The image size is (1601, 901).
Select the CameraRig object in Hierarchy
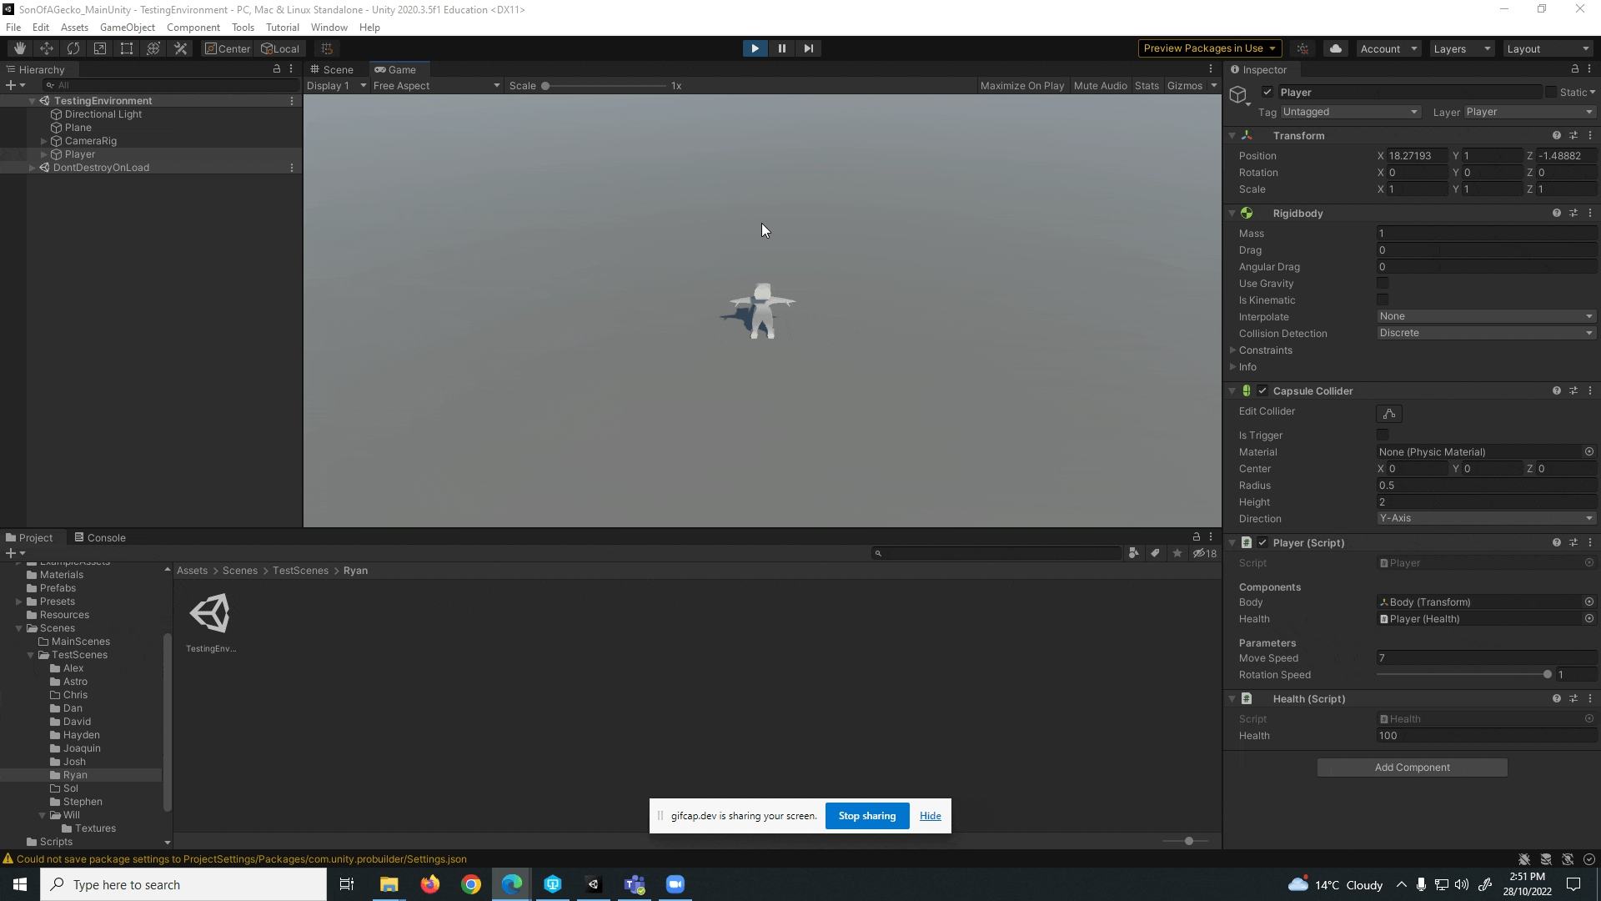[x=90, y=141]
